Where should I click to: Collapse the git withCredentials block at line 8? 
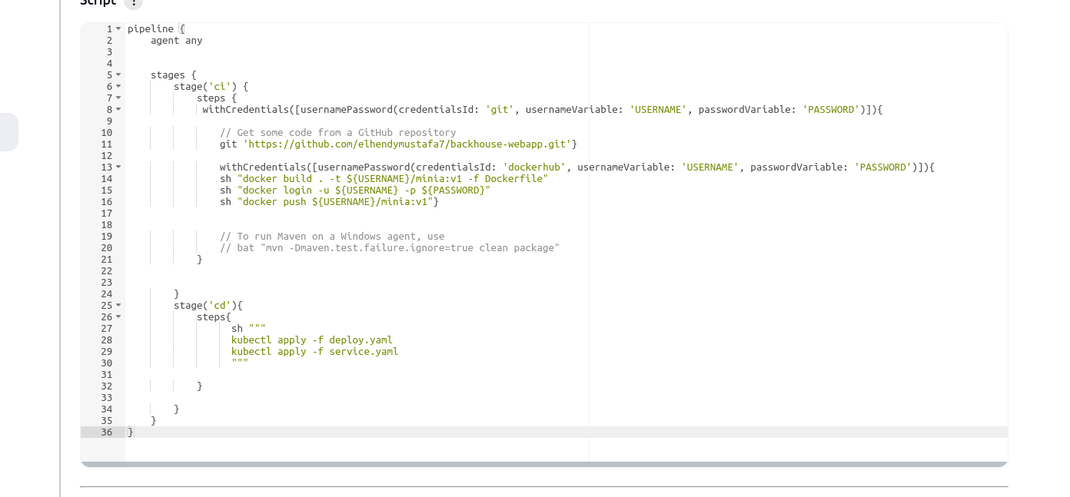(117, 109)
